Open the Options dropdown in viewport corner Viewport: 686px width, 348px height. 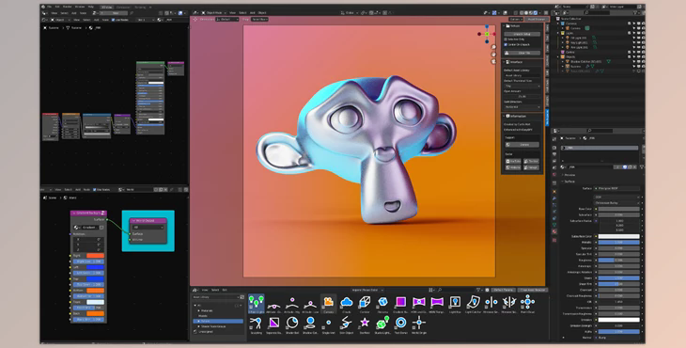[516, 19]
